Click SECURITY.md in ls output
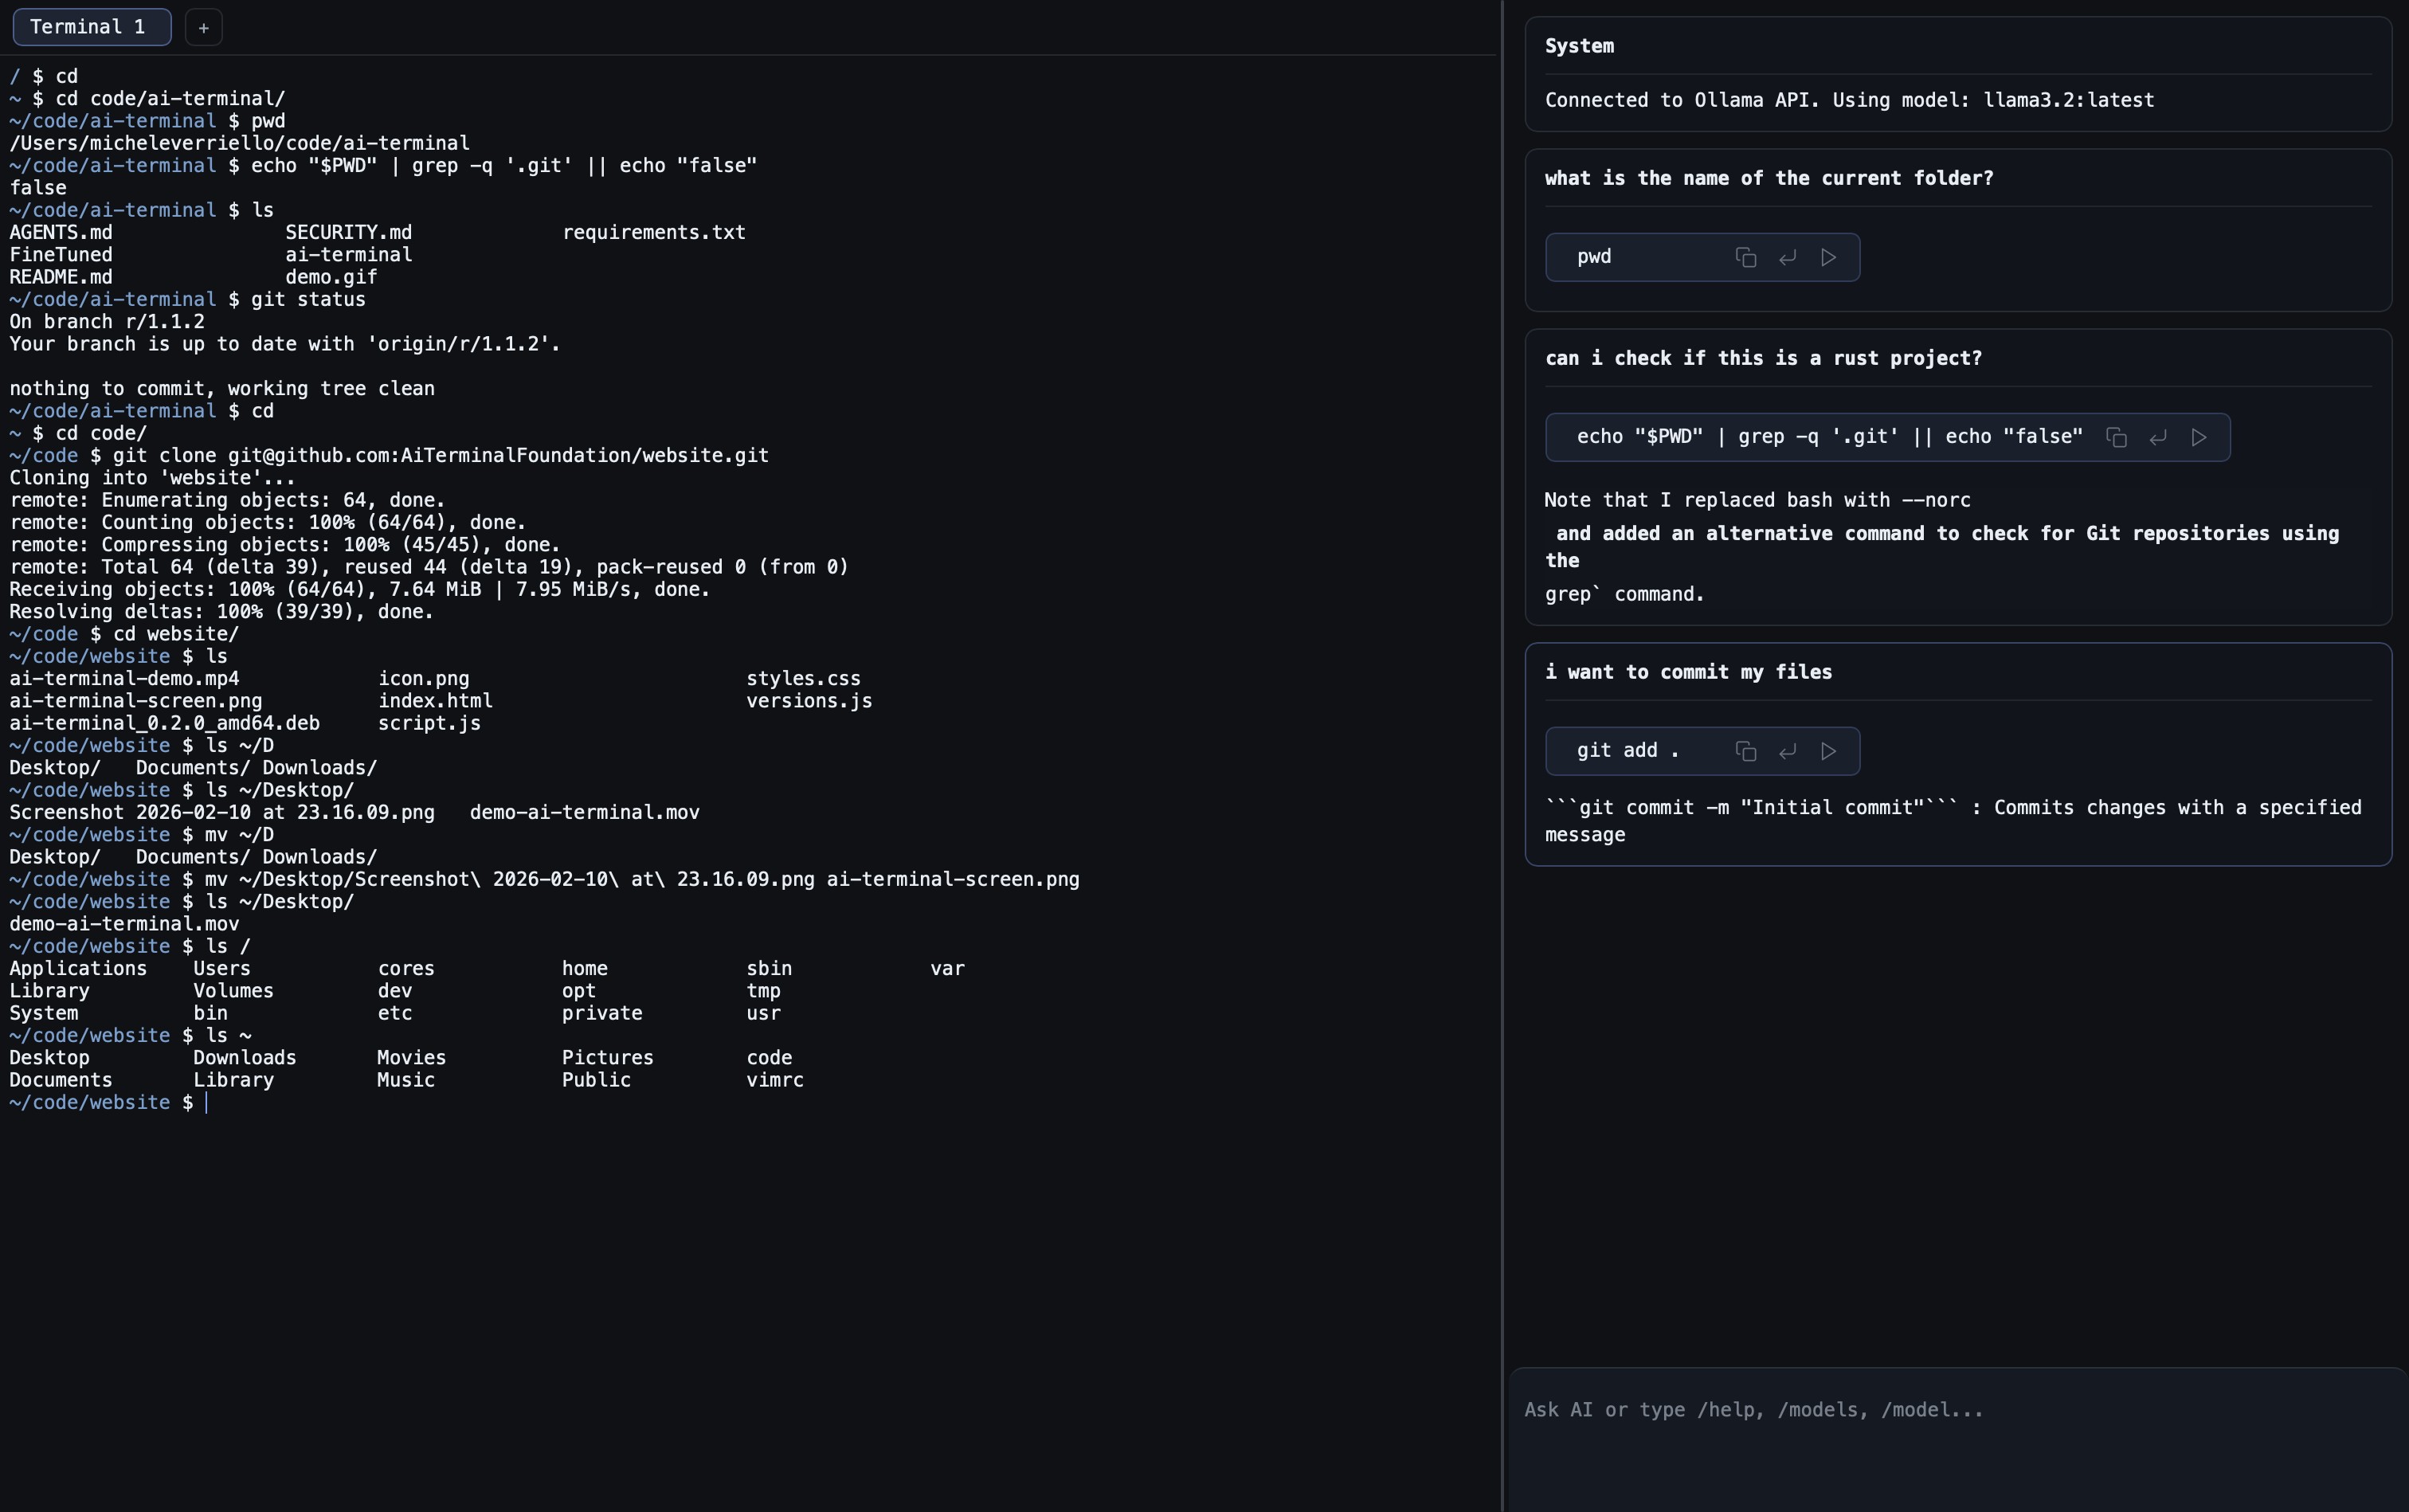 [348, 232]
